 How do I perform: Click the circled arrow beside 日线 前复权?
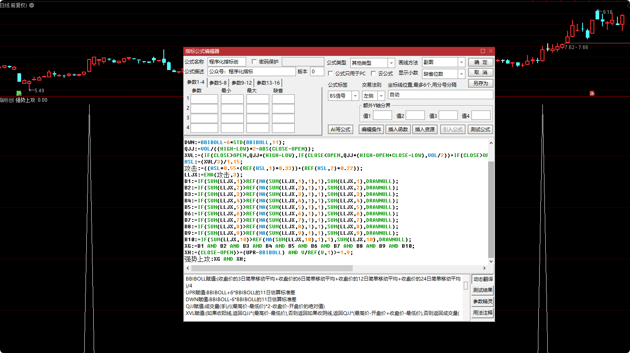click(32, 5)
